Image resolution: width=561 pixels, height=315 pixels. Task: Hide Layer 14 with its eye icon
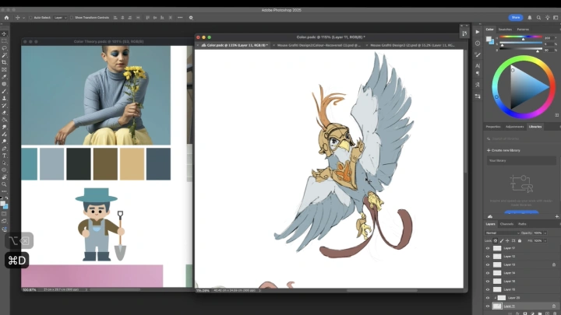[488, 273]
